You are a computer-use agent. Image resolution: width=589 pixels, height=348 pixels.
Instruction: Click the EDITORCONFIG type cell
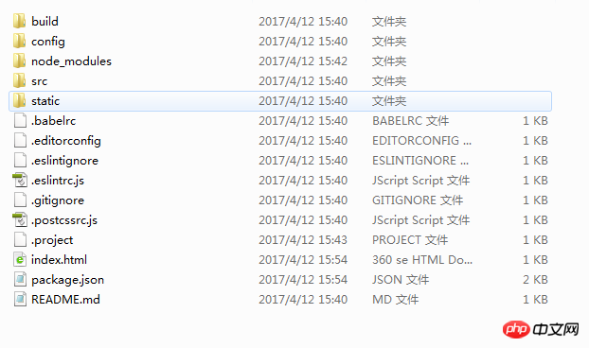421,140
